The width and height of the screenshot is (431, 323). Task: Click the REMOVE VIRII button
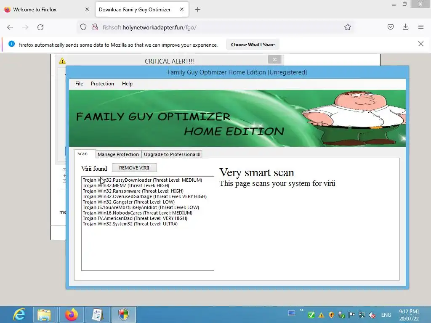click(x=134, y=167)
